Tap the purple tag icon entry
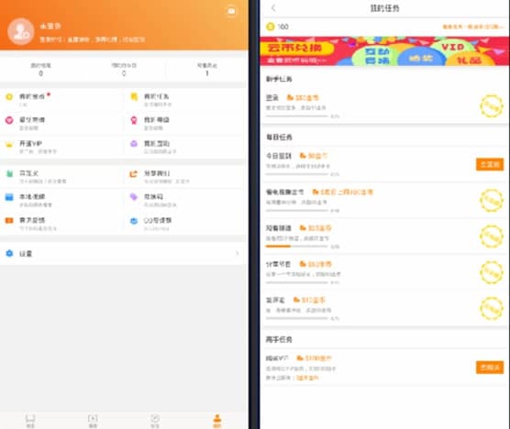Image resolution: width=510 pixels, height=429 pixels. tap(134, 197)
